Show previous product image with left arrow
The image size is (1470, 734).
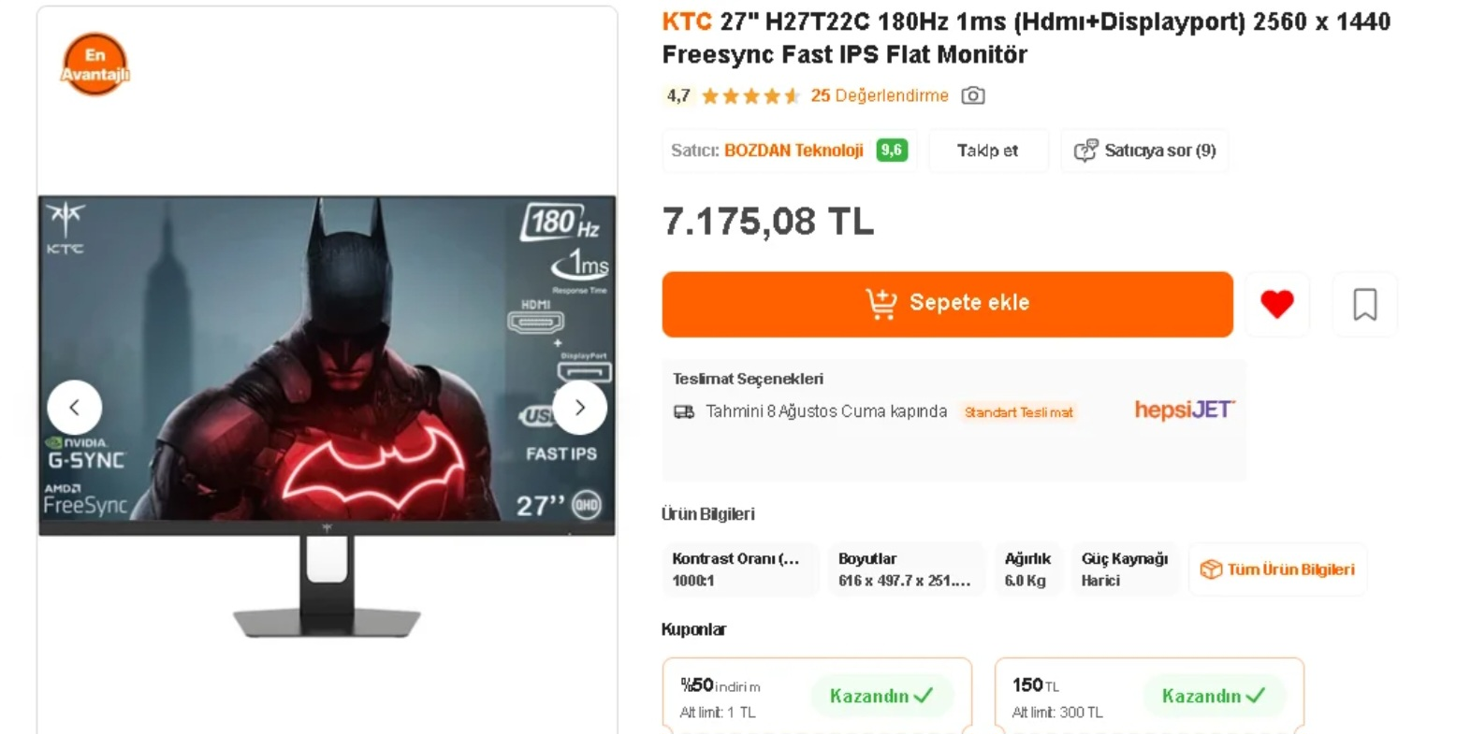(74, 408)
